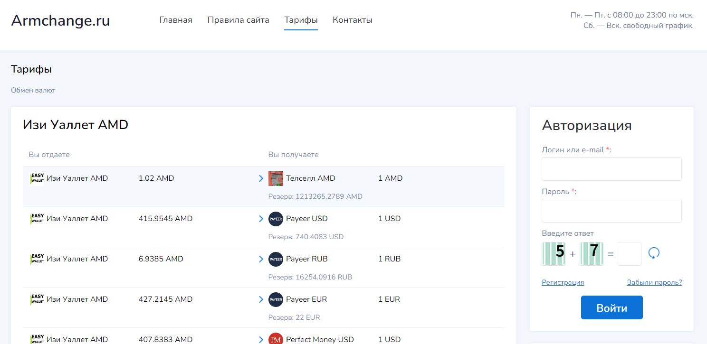Click the Телселл AMD logo icon
The height and width of the screenshot is (344, 707).
tap(276, 179)
